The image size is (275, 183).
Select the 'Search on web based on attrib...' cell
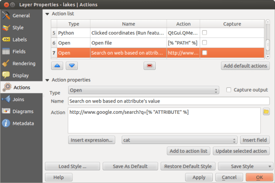click(x=128, y=53)
